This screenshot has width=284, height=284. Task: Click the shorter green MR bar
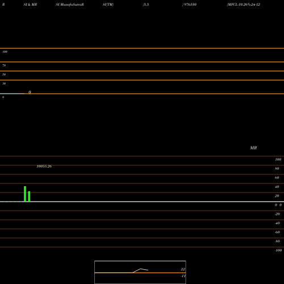29,197
